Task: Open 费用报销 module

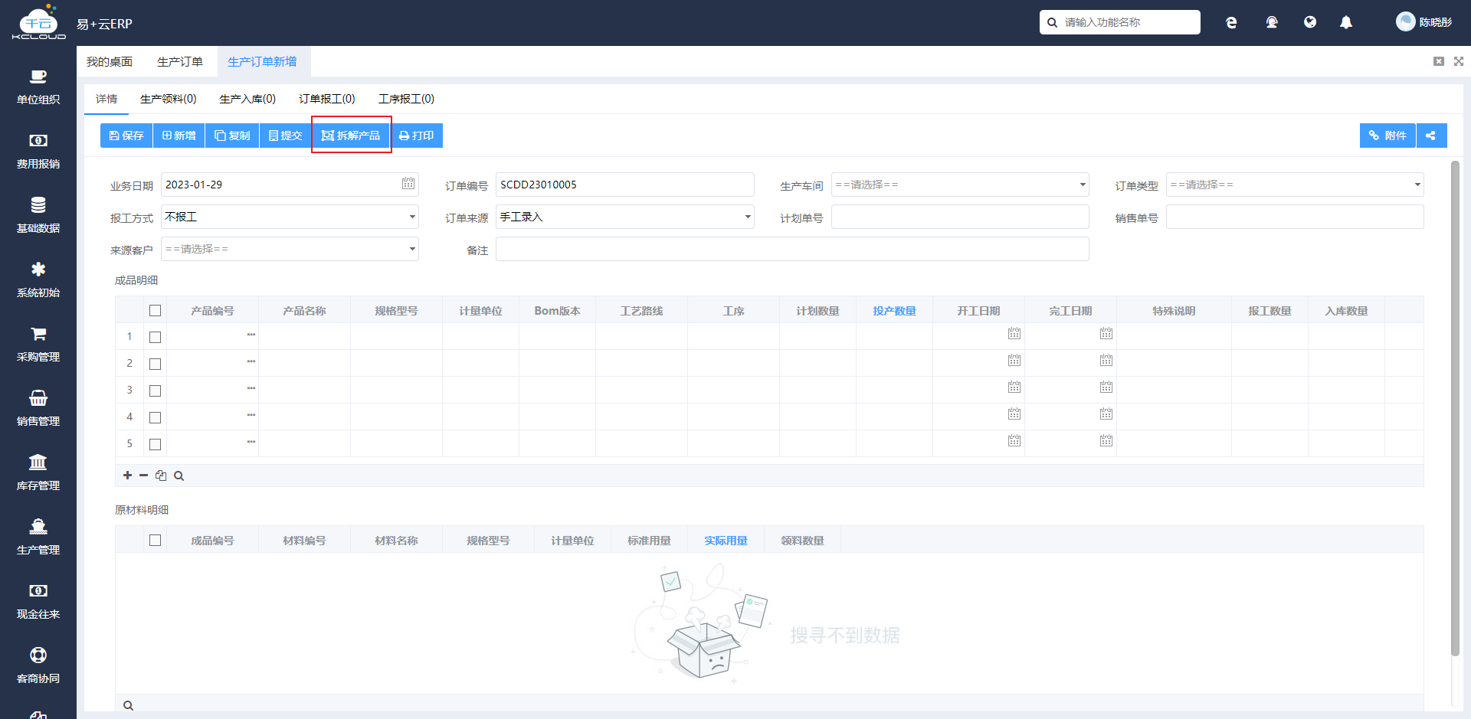Action: pyautogui.click(x=38, y=152)
